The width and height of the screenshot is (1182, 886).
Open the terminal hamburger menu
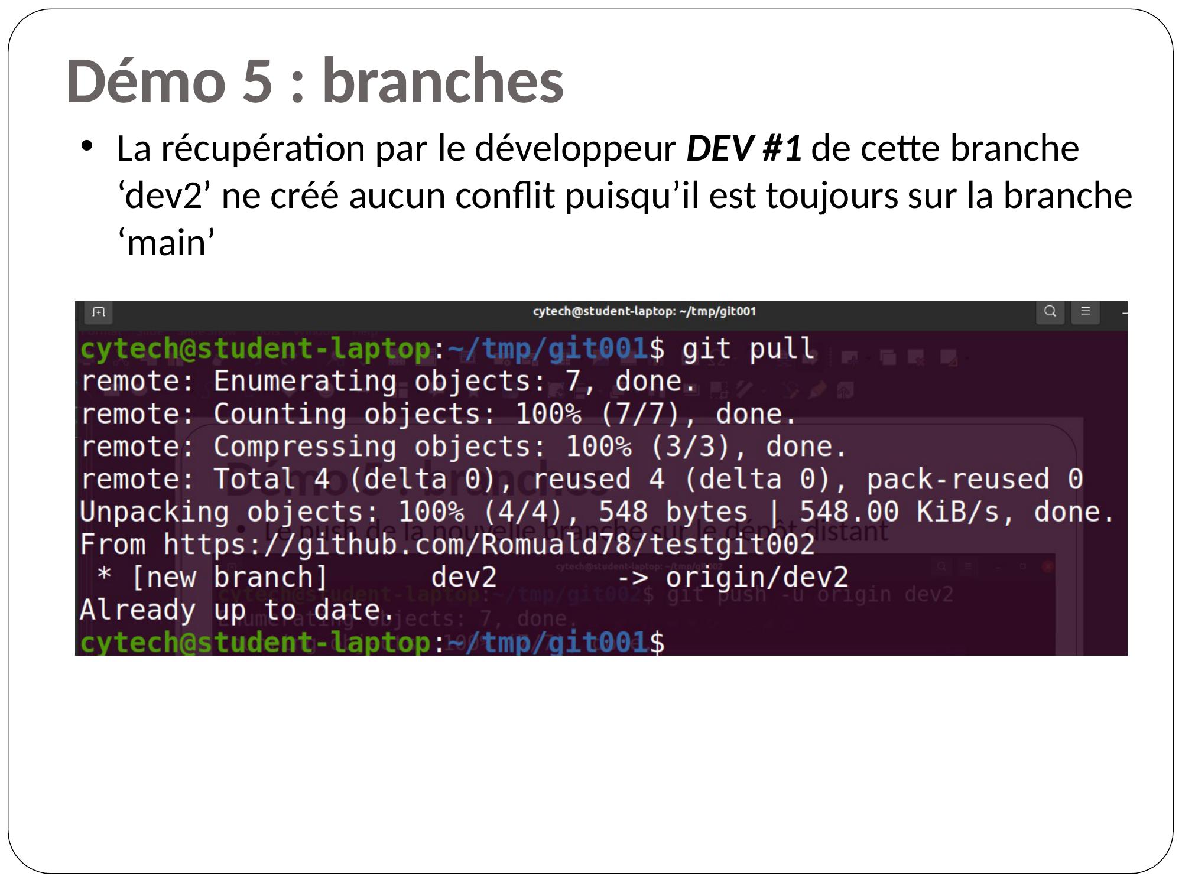click(x=1085, y=311)
